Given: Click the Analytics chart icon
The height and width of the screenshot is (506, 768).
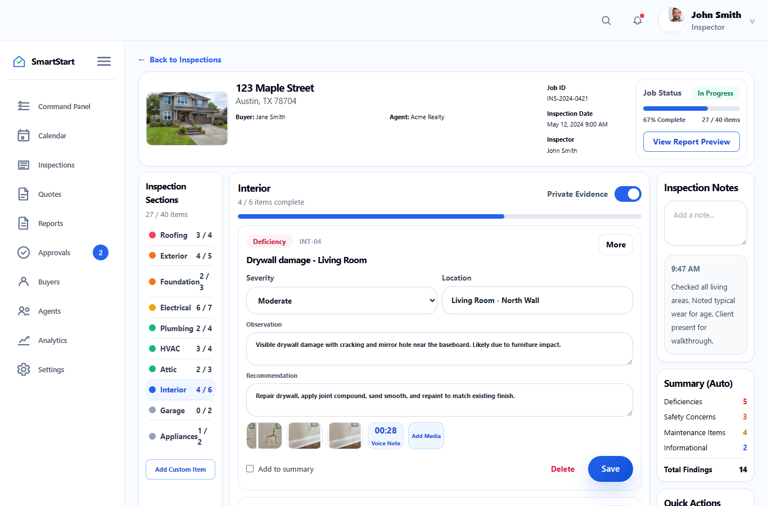Looking at the screenshot, I should click(24, 340).
